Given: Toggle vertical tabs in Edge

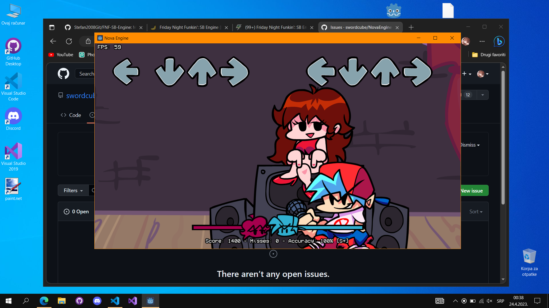Looking at the screenshot, I should (52, 27).
